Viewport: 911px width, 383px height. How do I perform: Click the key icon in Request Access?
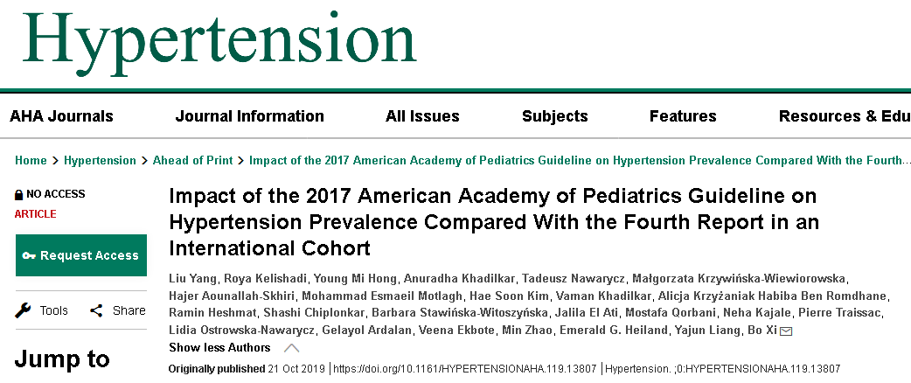[29, 255]
